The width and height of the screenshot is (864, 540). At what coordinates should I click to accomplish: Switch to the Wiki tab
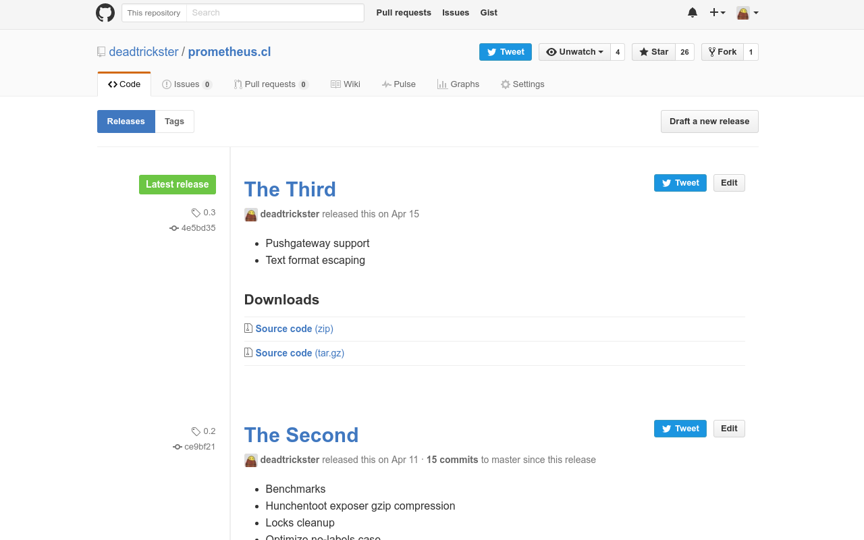pos(346,84)
